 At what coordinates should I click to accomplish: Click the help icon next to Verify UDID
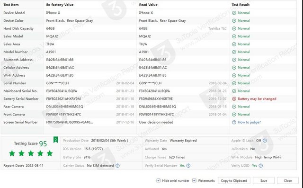click(x=261, y=166)
